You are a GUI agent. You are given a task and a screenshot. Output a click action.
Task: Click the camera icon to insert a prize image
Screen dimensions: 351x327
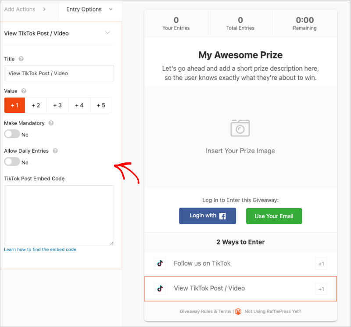pos(240,128)
